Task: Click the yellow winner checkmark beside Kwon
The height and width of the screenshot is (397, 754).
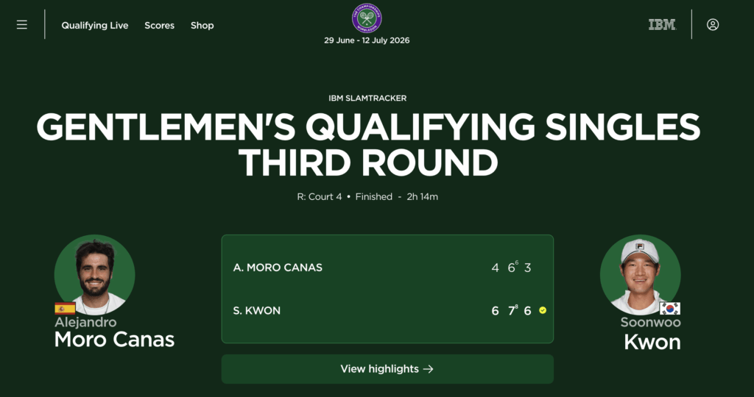Action: pos(543,310)
